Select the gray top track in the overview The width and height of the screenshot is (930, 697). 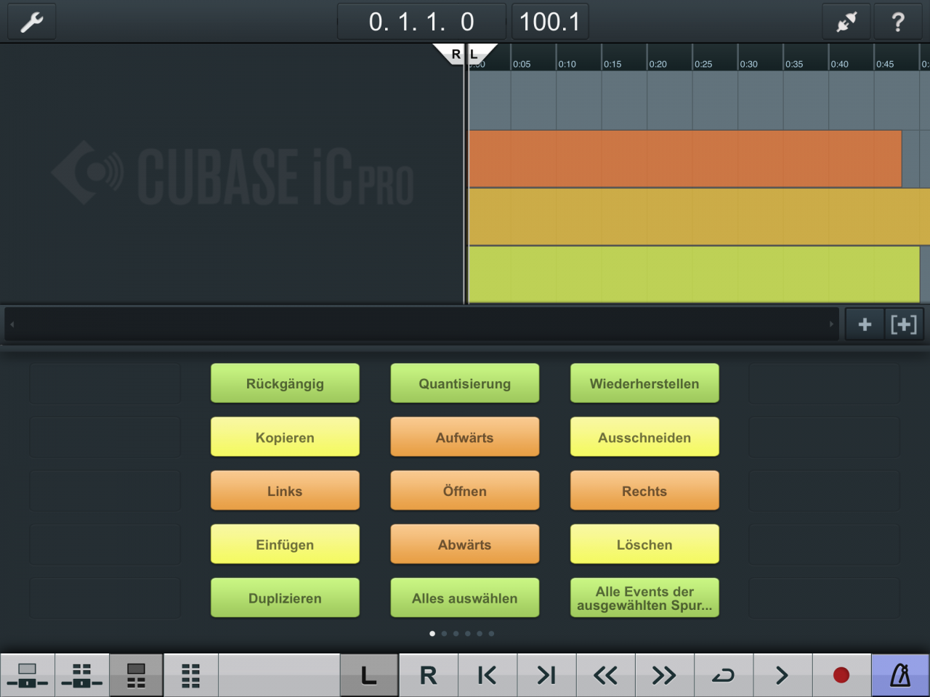[699, 100]
